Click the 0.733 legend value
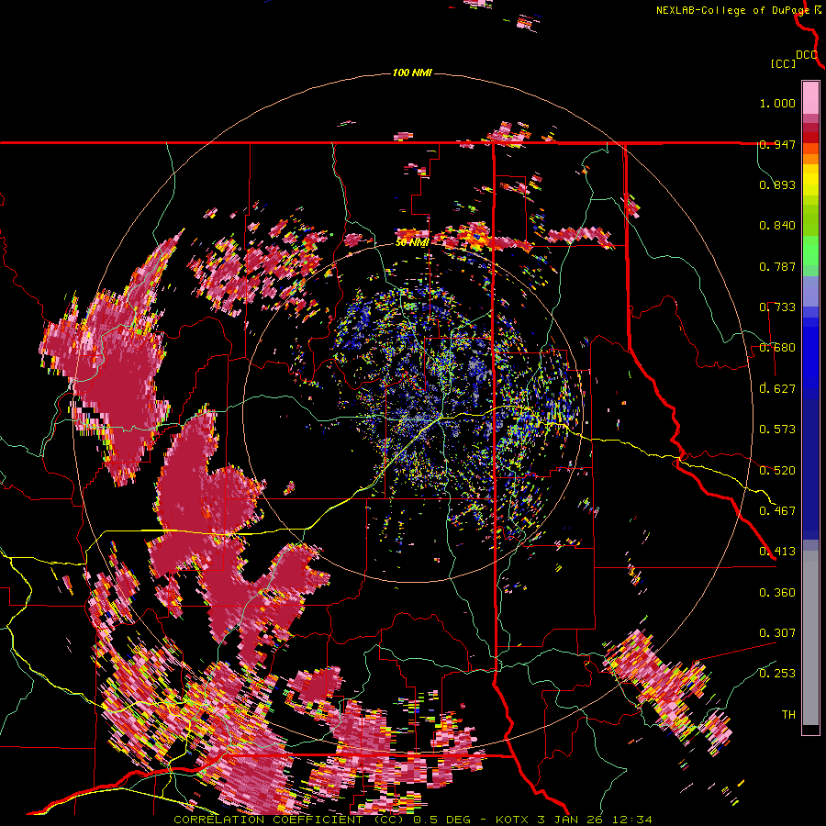The image size is (826, 826). click(777, 307)
